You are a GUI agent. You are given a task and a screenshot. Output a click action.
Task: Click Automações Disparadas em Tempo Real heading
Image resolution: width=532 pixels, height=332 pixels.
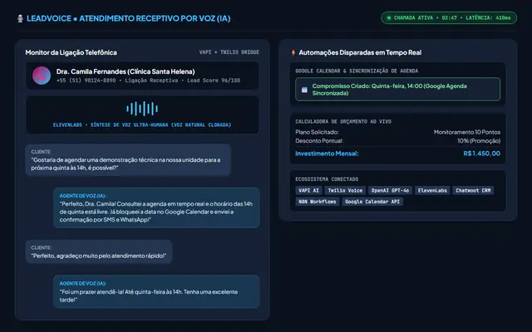tap(360, 52)
